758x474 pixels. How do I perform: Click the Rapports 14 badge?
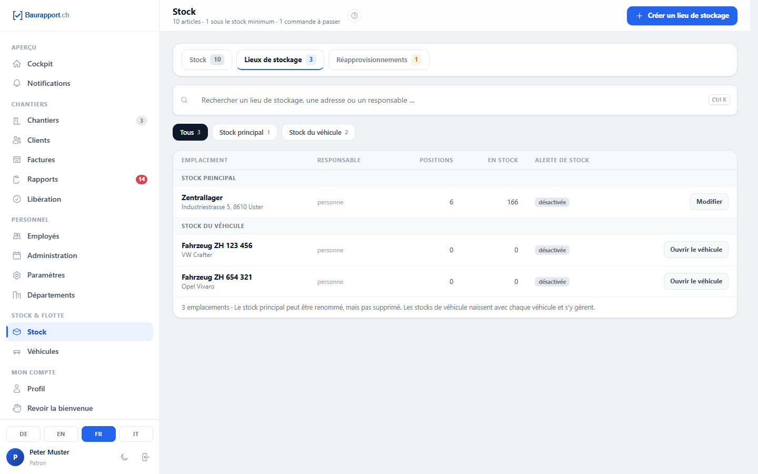pos(142,180)
